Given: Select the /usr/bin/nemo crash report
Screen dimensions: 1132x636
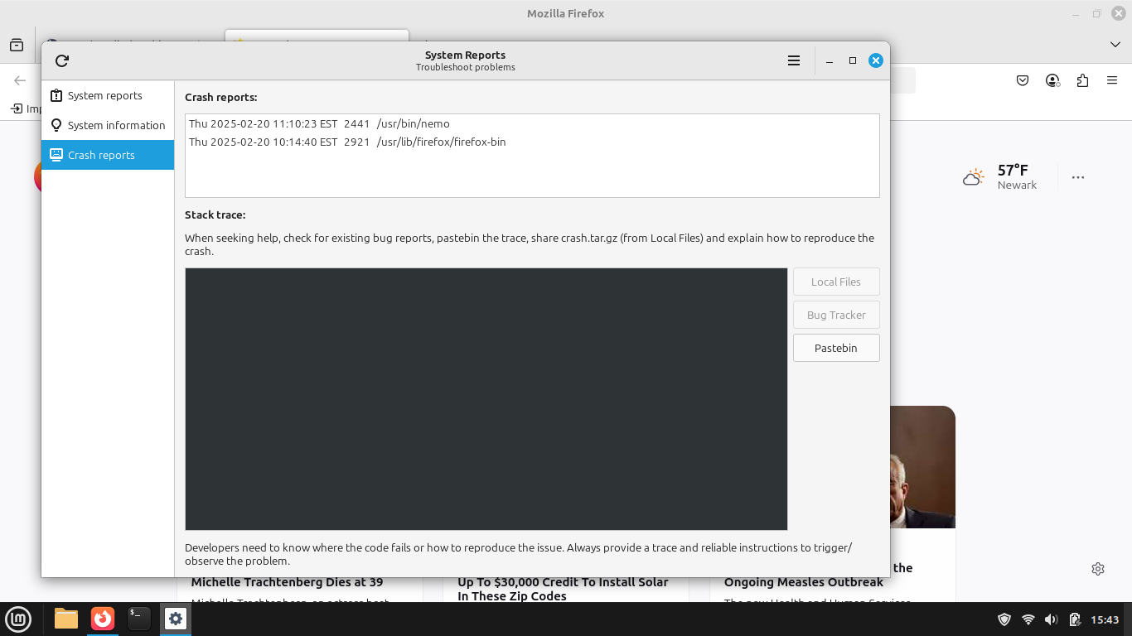Looking at the screenshot, I should pos(319,123).
